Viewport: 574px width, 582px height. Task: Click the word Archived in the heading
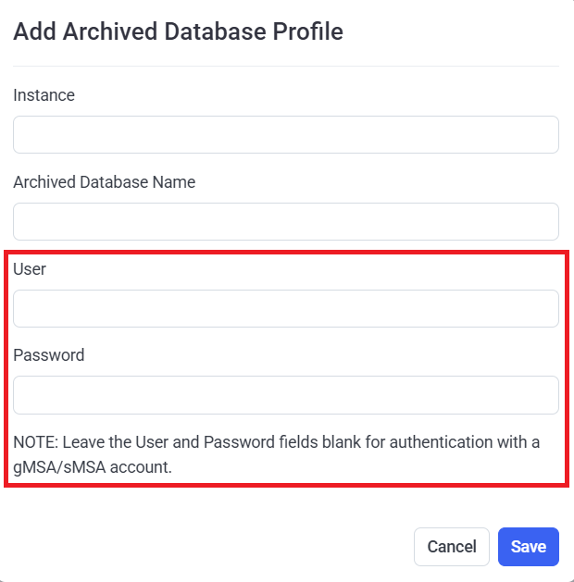tap(107, 31)
